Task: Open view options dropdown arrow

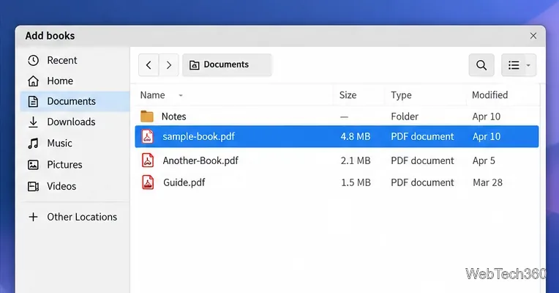Action: 529,65
